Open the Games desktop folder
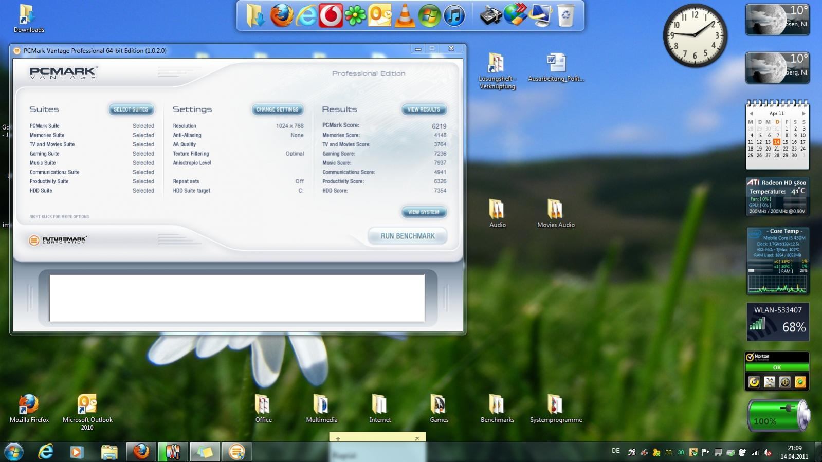Viewport: 822px width, 462px height. [439, 409]
